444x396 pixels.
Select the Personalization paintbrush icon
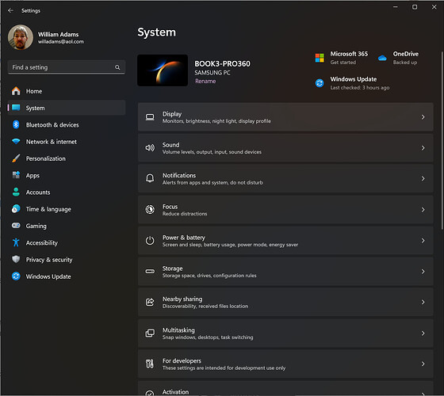(16, 158)
